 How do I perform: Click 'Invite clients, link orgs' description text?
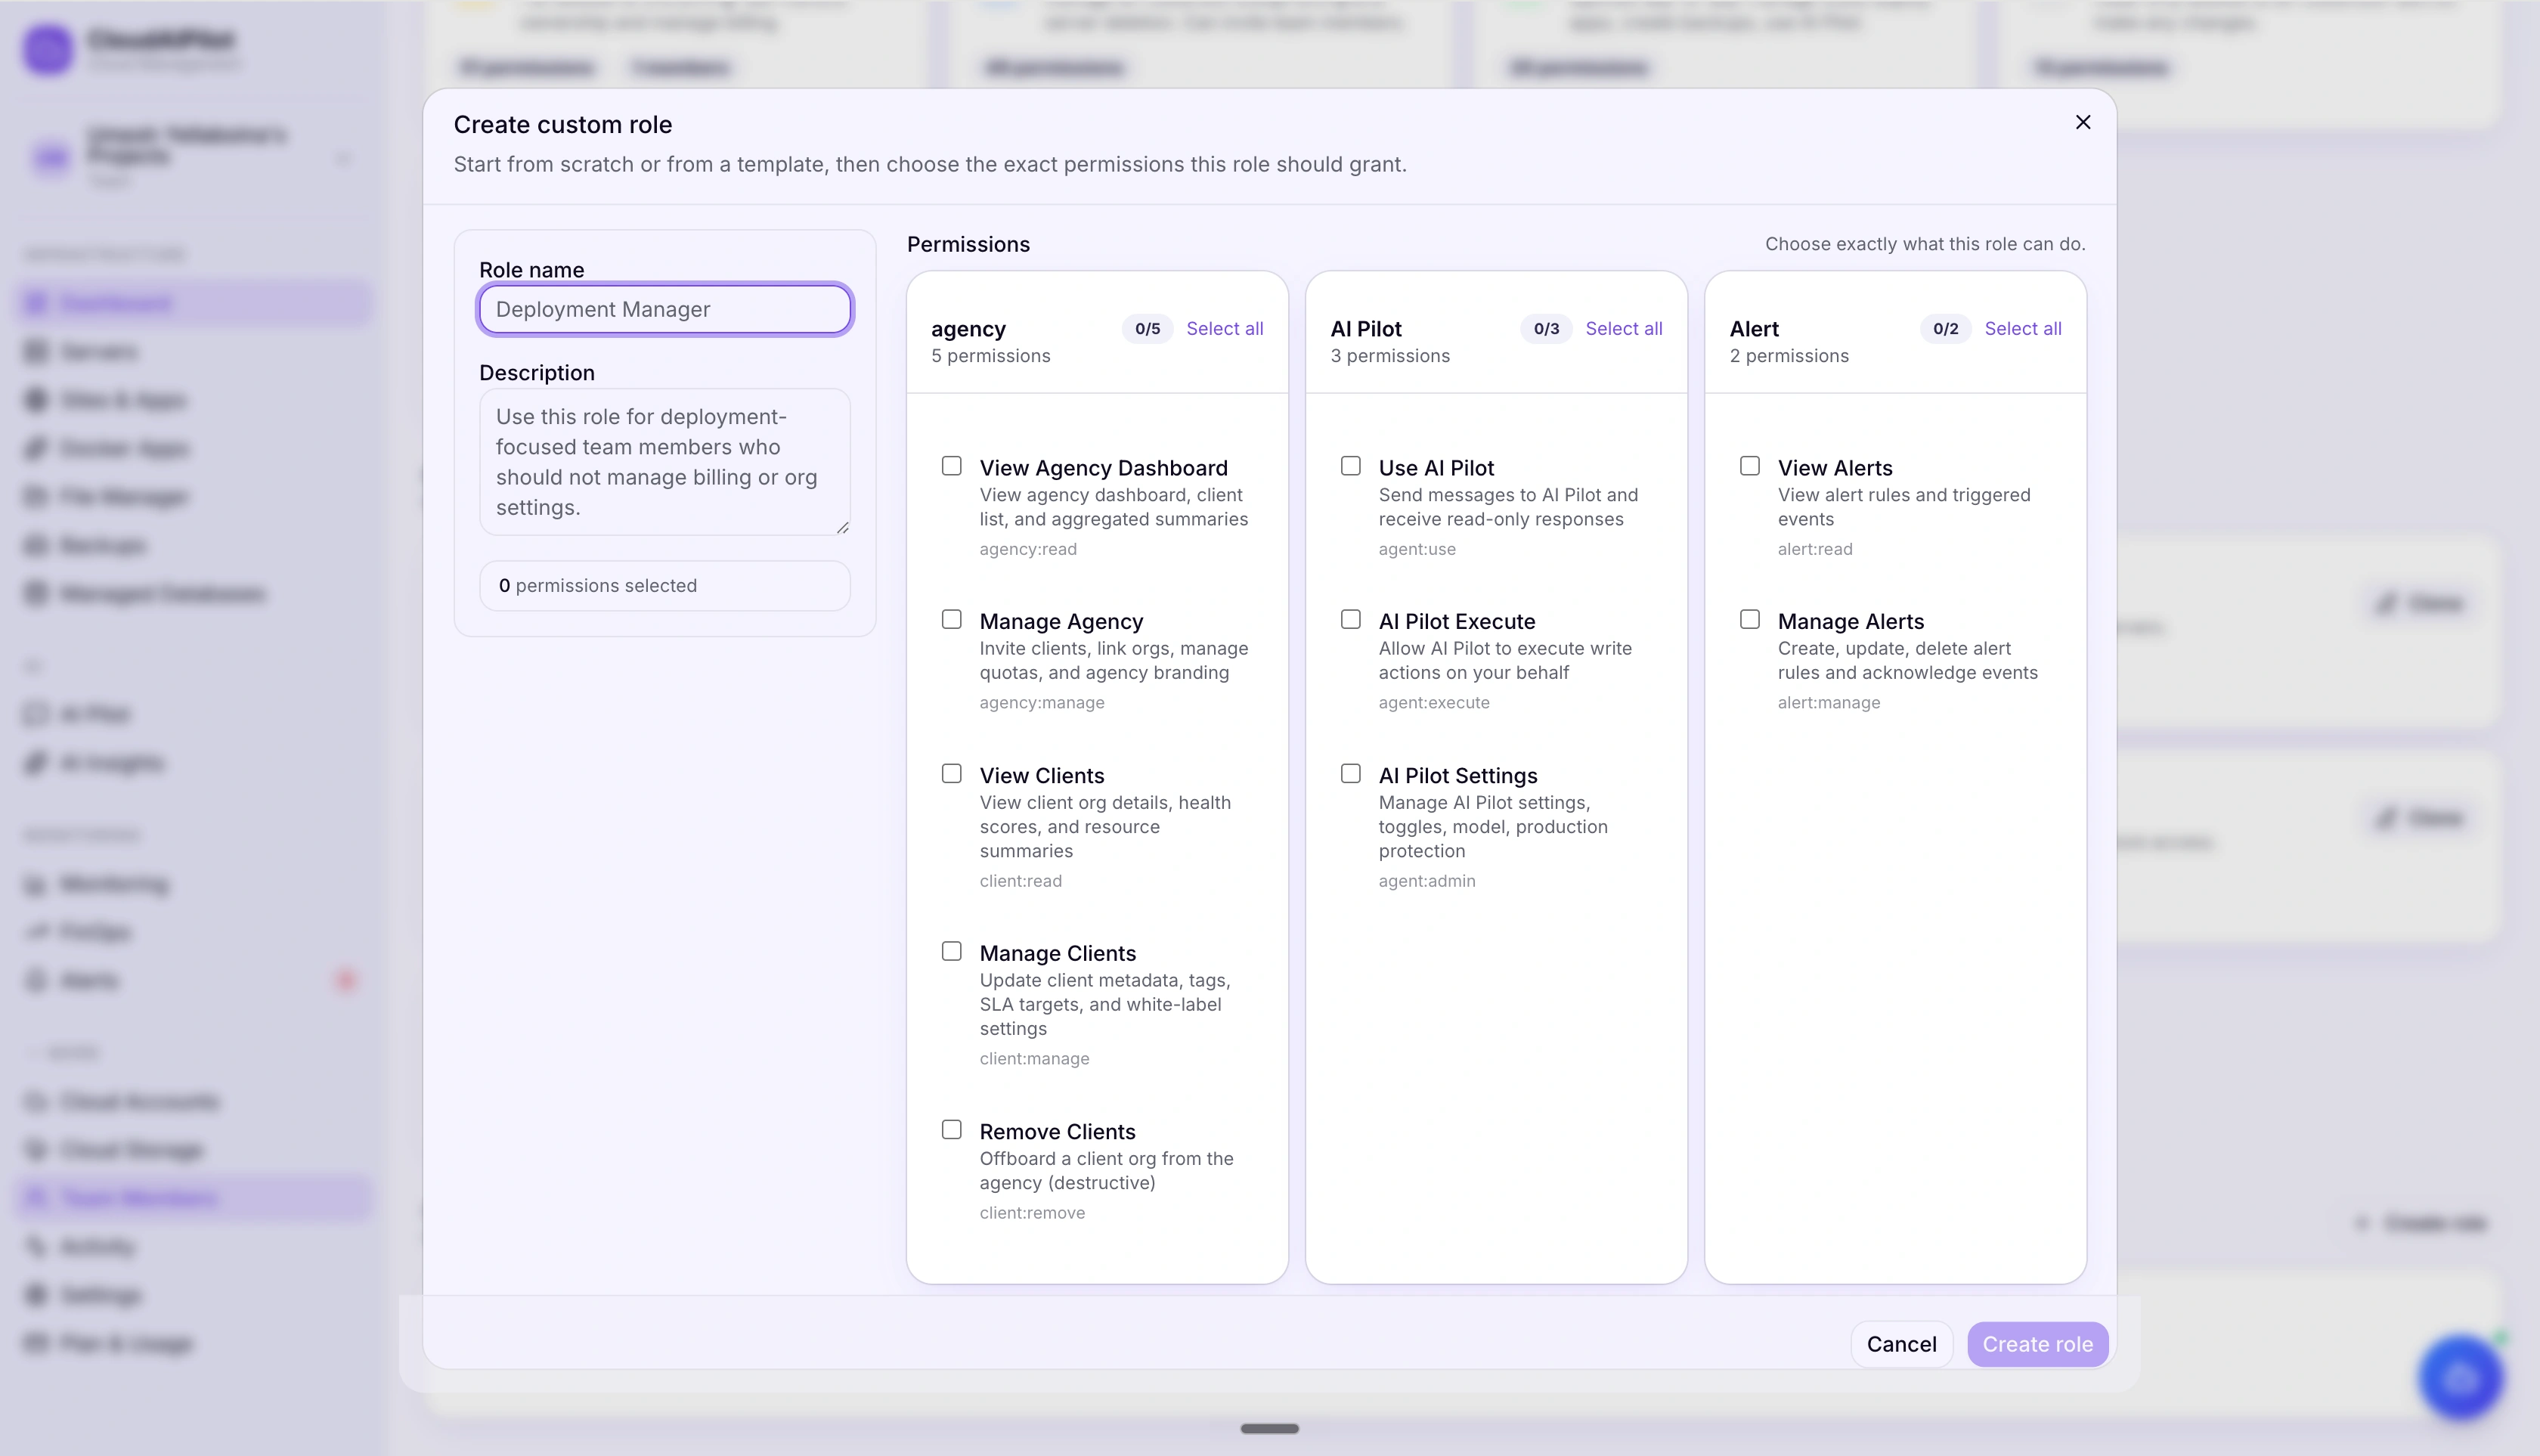pos(1114,661)
